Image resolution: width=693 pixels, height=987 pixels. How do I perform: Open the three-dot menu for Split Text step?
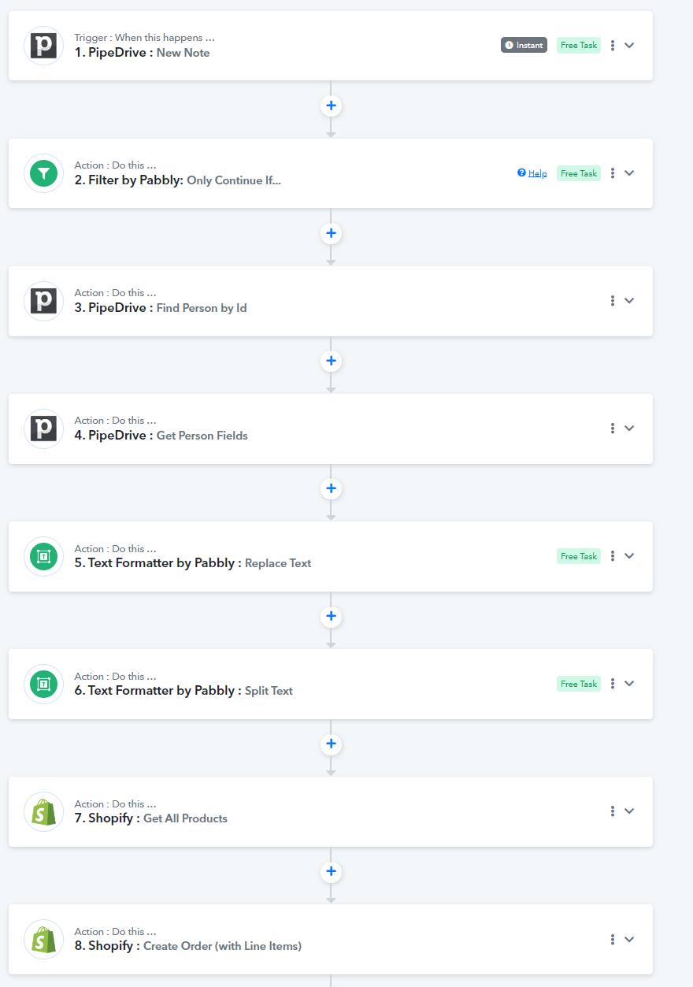coord(613,684)
